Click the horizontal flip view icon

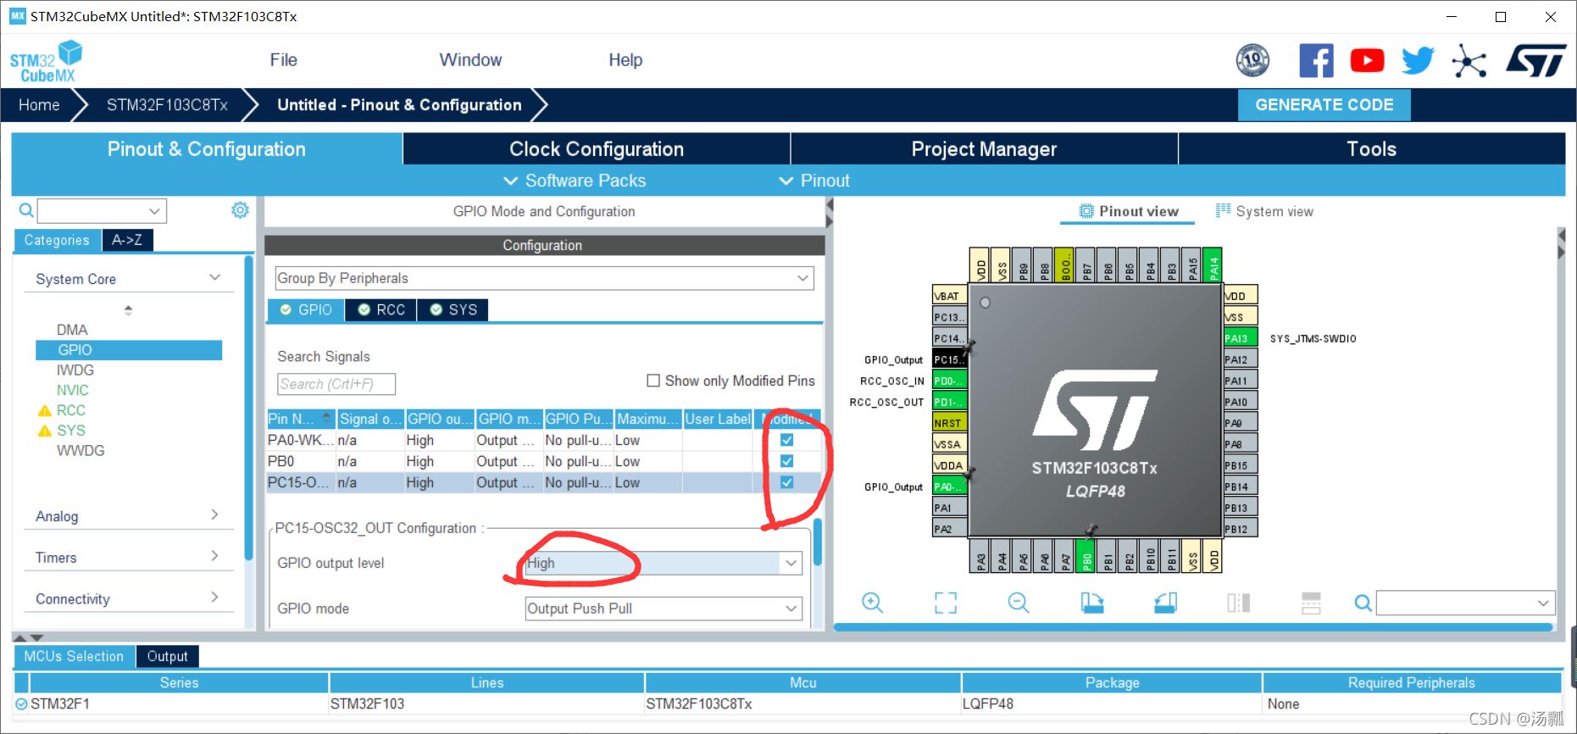[x=1238, y=603]
